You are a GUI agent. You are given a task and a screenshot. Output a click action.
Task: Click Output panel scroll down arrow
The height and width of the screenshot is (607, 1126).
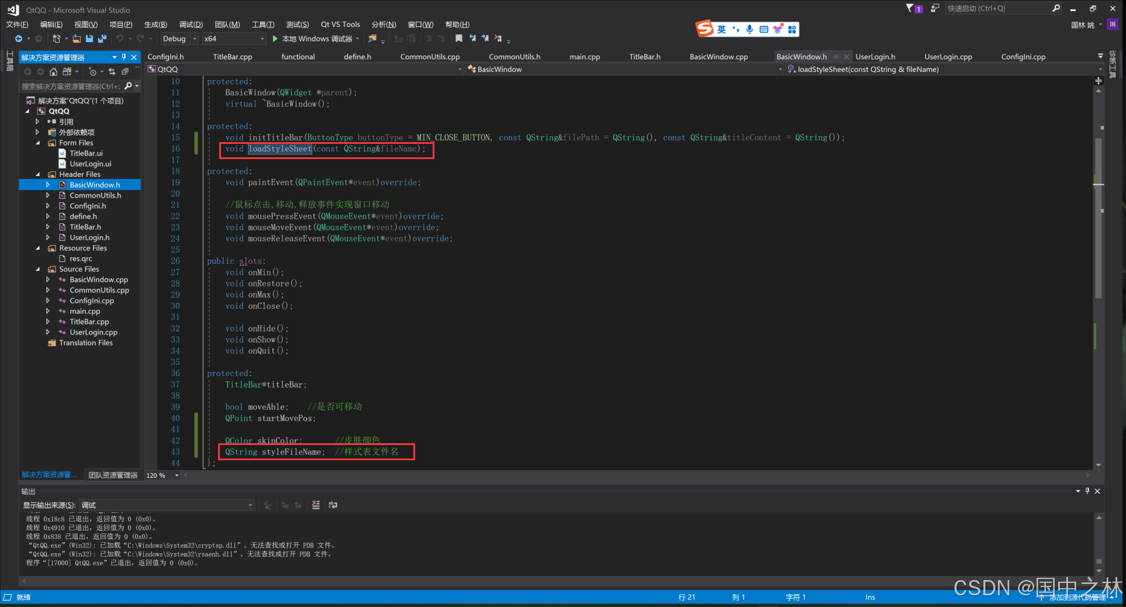pos(1099,571)
